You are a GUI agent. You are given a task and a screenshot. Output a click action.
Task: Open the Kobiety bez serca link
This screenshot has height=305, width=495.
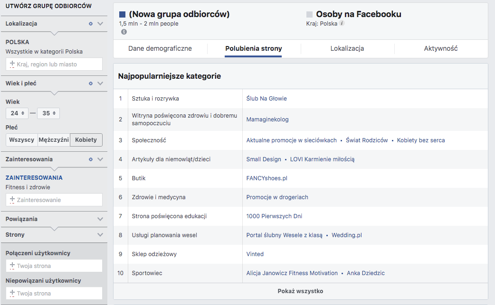pos(421,140)
